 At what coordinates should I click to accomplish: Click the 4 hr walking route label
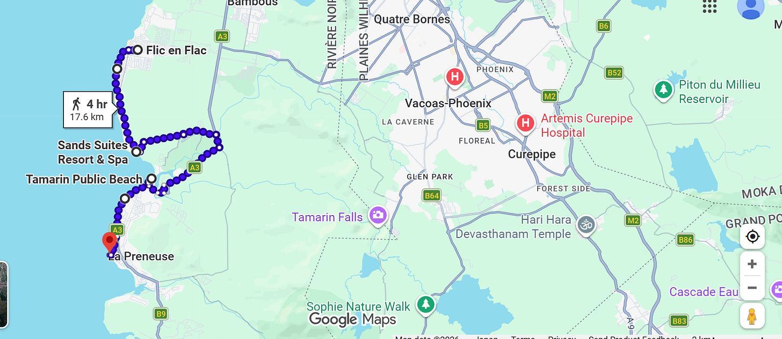89,110
